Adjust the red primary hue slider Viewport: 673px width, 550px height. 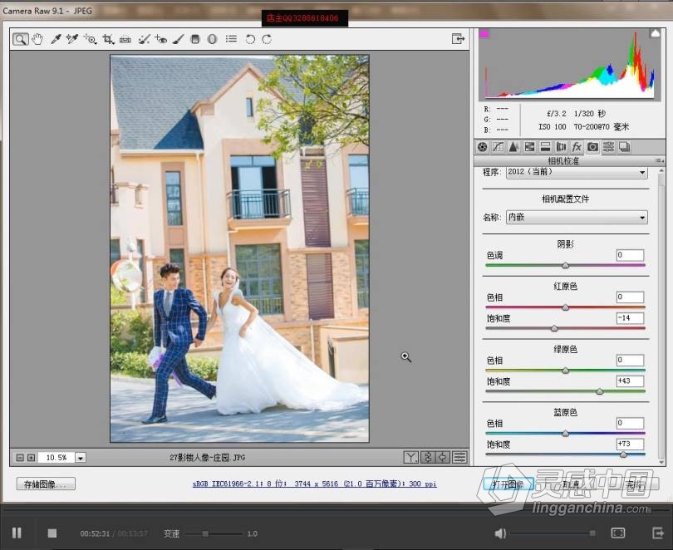point(565,307)
